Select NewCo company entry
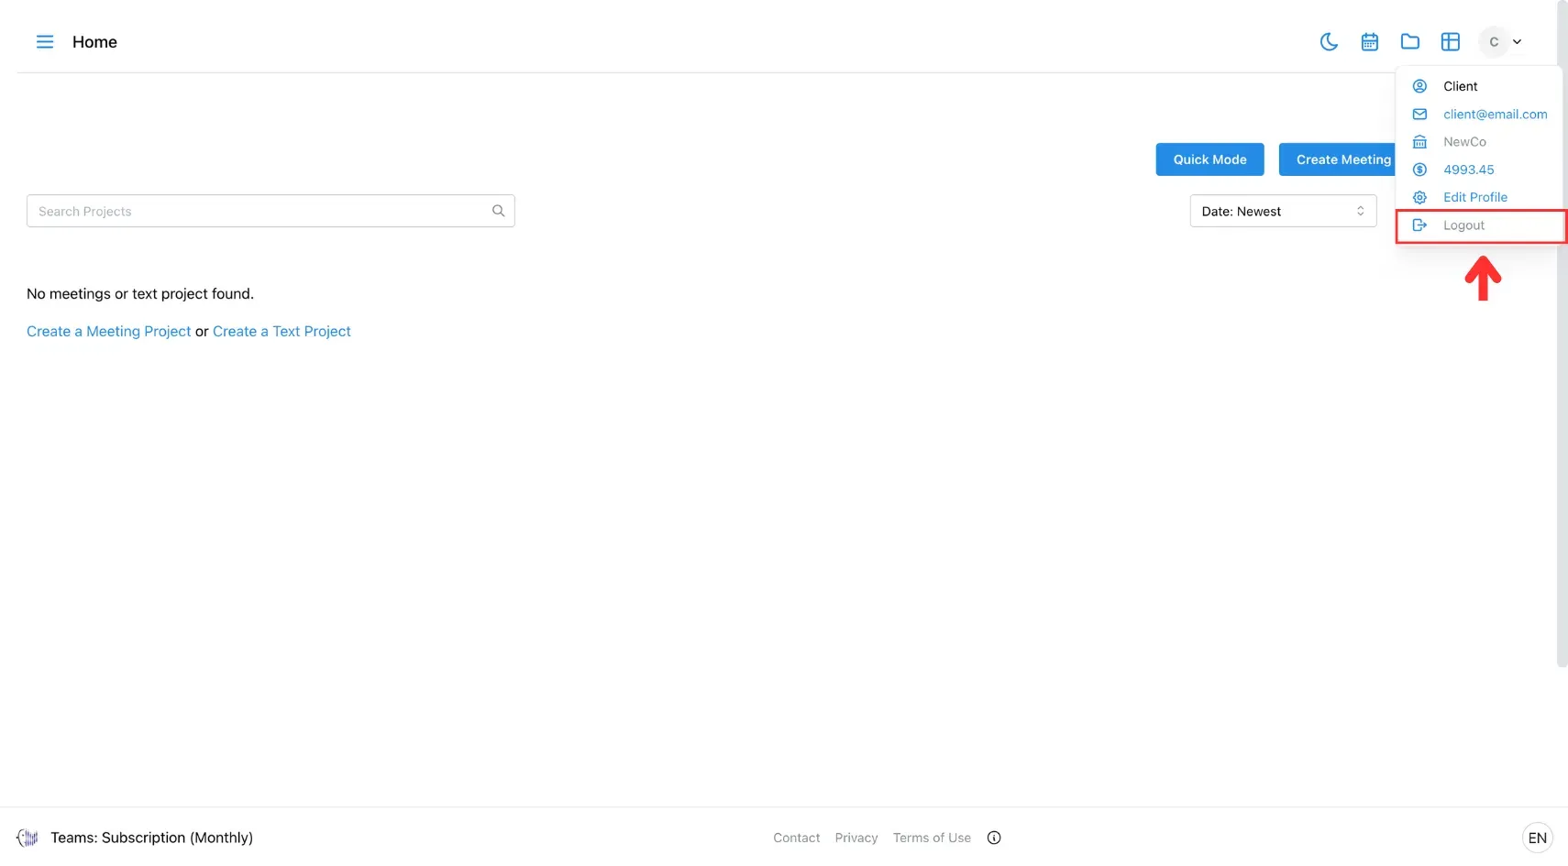 pyautogui.click(x=1464, y=142)
